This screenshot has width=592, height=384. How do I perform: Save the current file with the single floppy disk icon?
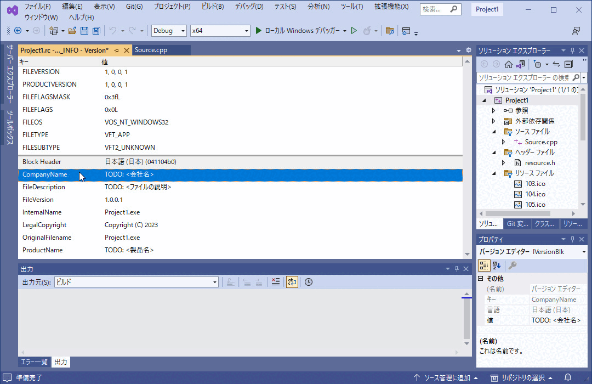click(84, 31)
